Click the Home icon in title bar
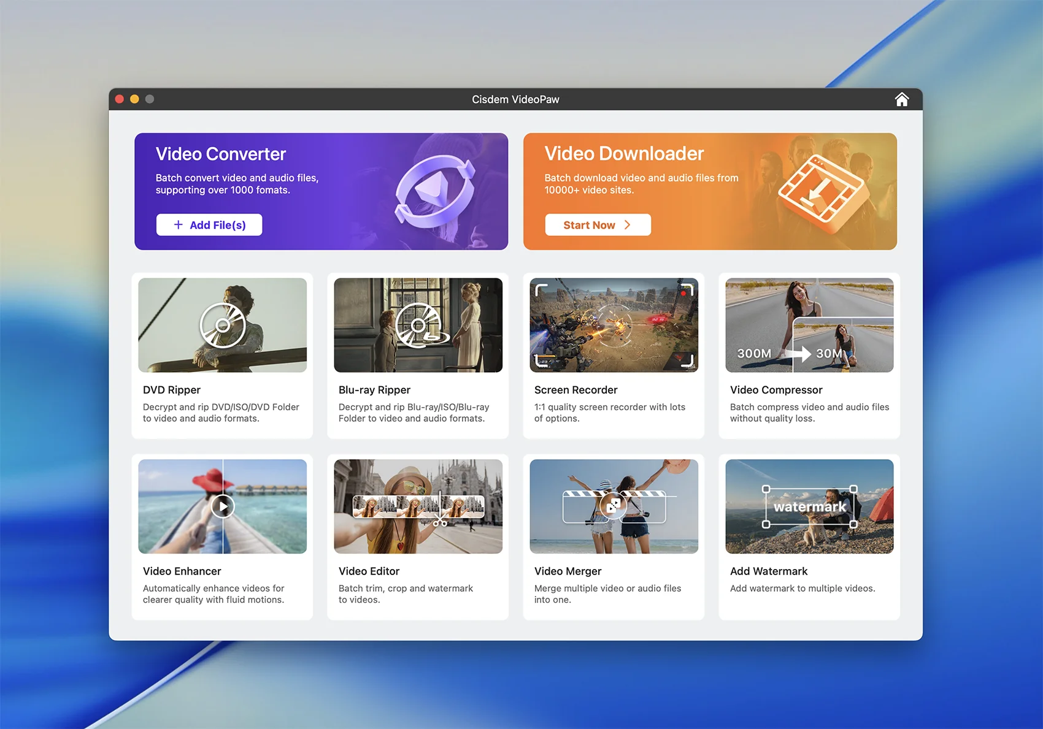 (x=901, y=99)
